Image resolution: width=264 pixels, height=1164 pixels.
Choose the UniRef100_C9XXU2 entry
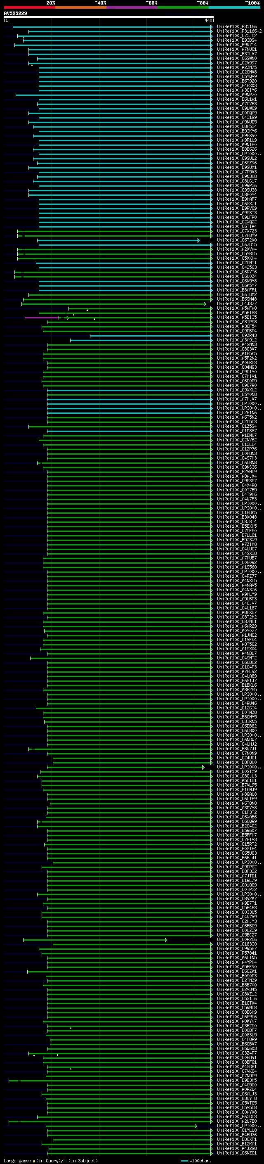coord(236,390)
